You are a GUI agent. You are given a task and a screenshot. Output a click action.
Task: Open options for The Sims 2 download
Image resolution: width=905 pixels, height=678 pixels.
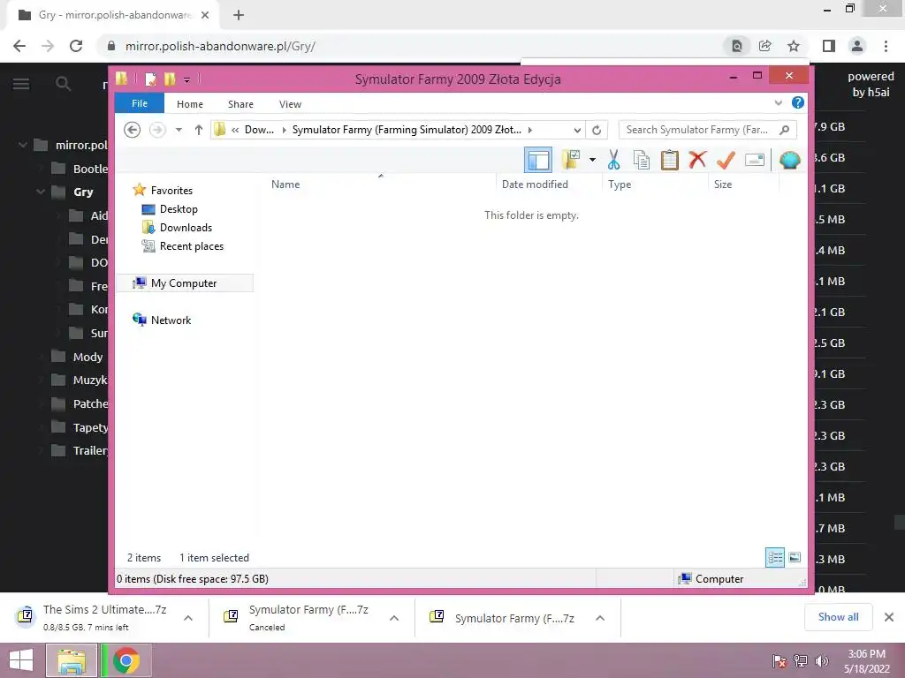tap(188, 618)
